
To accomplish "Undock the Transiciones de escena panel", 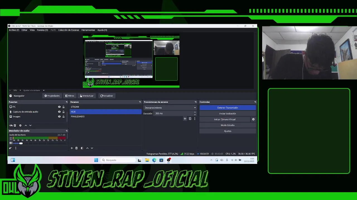I will click(x=196, y=102).
